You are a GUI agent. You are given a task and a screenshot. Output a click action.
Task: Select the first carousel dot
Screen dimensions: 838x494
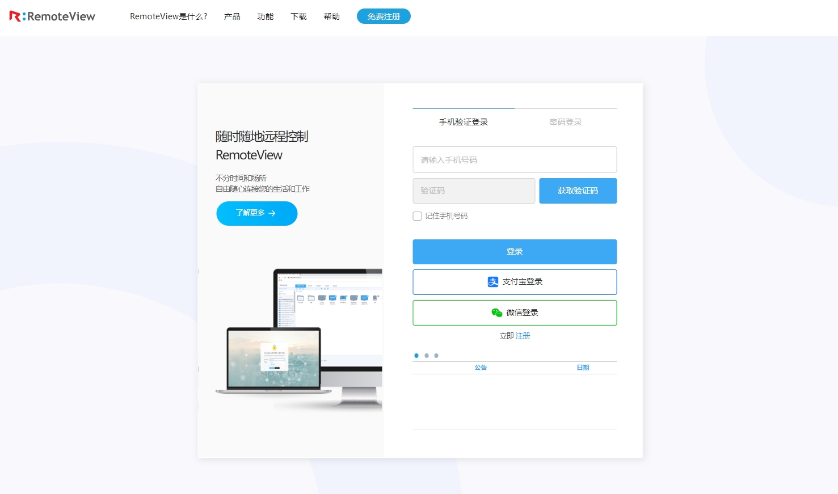tap(416, 356)
